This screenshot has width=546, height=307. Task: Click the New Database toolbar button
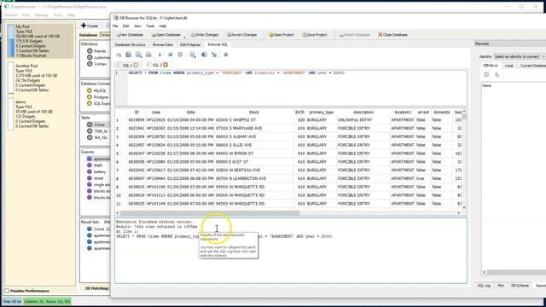[130, 35]
